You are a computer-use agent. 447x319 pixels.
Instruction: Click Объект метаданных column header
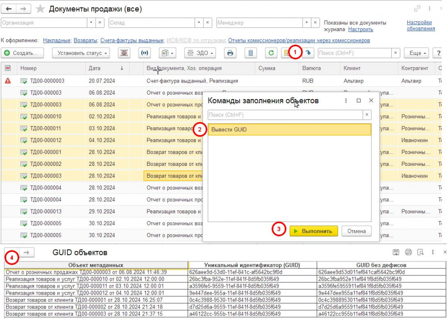[x=96, y=265]
